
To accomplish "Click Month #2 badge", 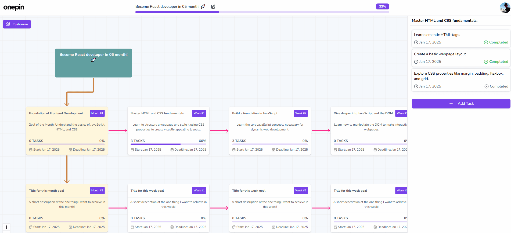I will 97,191.
